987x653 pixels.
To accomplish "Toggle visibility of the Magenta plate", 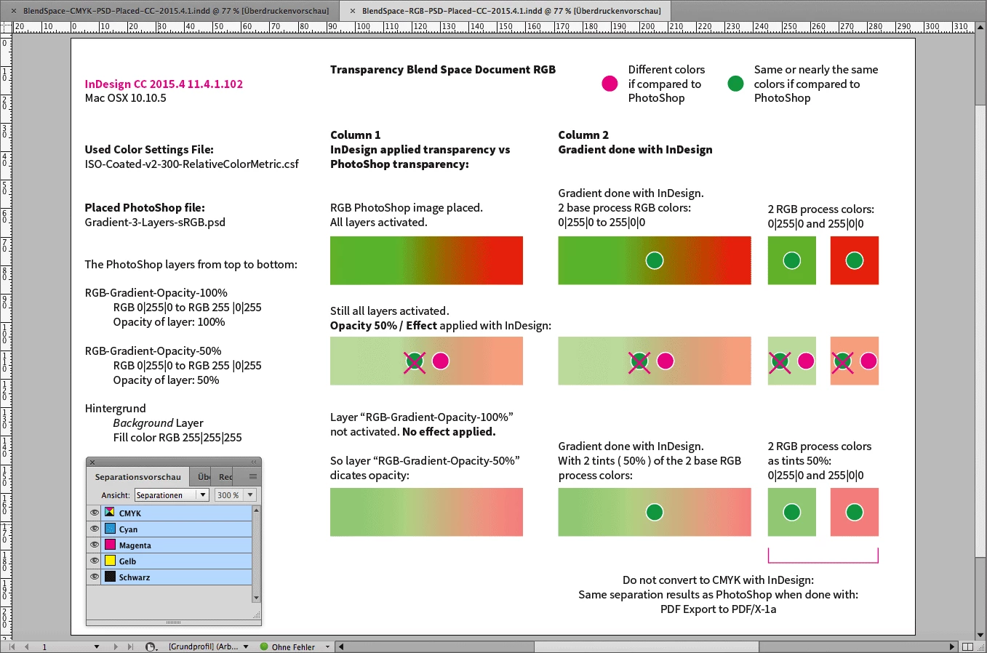I will click(x=95, y=545).
